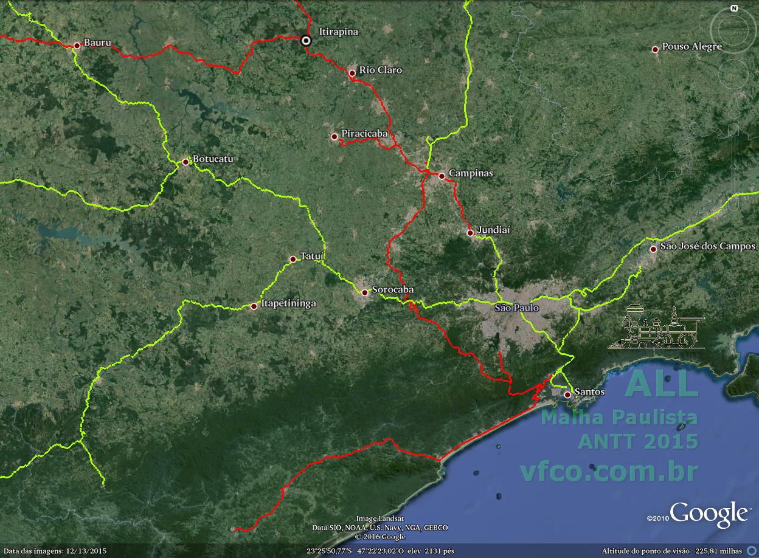Zoom in using the slider's top end
Screen dimensions: 759x558
[x=735, y=129]
